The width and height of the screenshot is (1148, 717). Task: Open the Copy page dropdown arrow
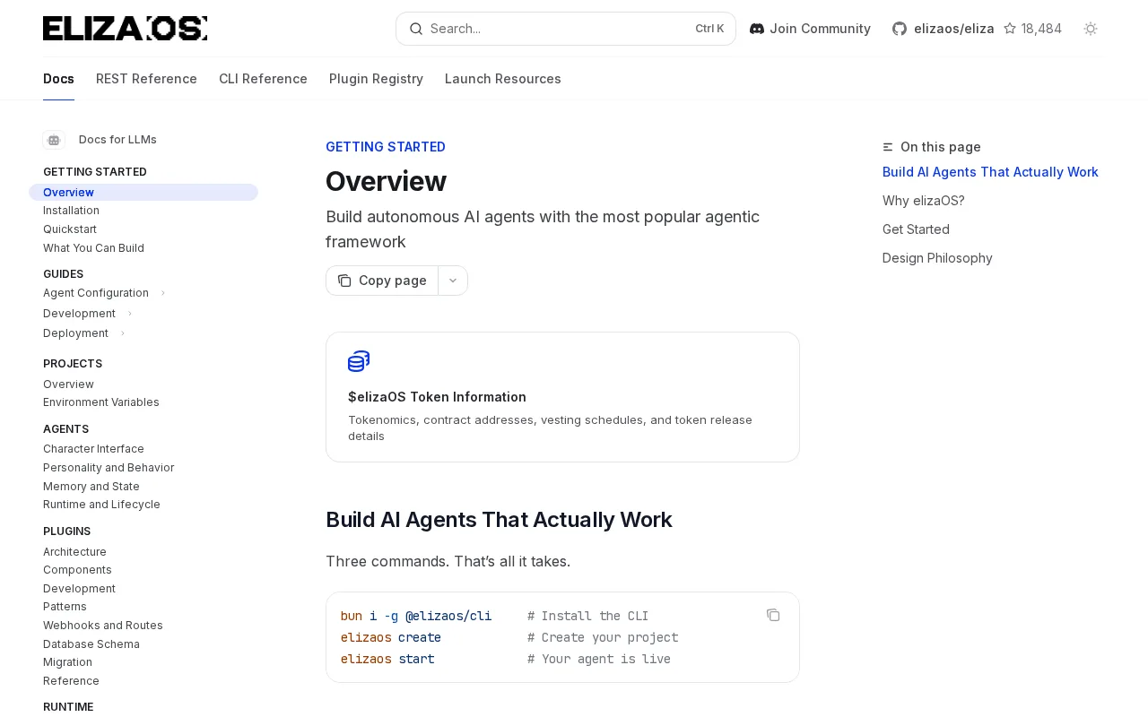453,281
